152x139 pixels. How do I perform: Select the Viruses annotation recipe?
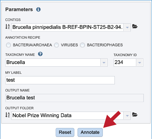click(56, 45)
